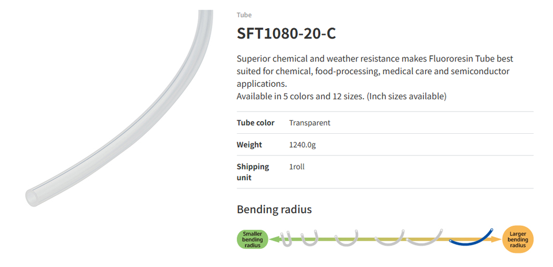
Task: Click the Transparent color value
Action: [309, 123]
